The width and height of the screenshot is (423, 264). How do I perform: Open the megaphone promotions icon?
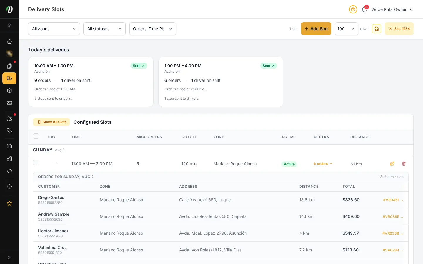tap(9, 171)
